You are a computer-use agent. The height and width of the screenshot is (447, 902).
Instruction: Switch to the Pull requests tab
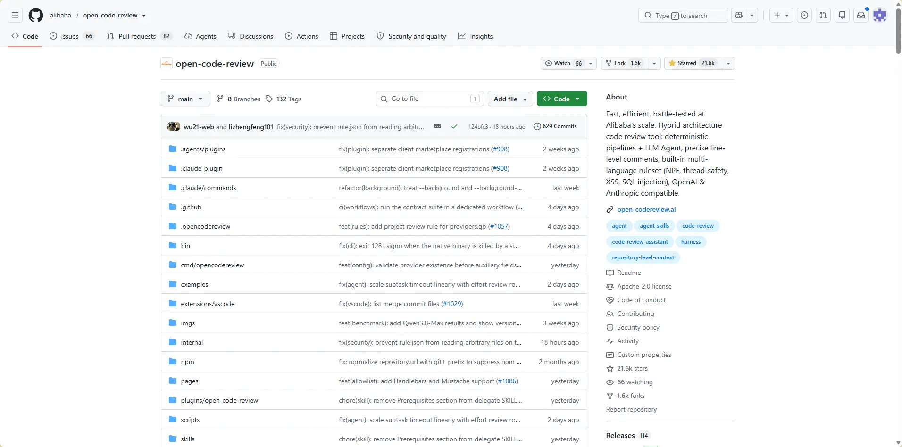pyautogui.click(x=139, y=36)
